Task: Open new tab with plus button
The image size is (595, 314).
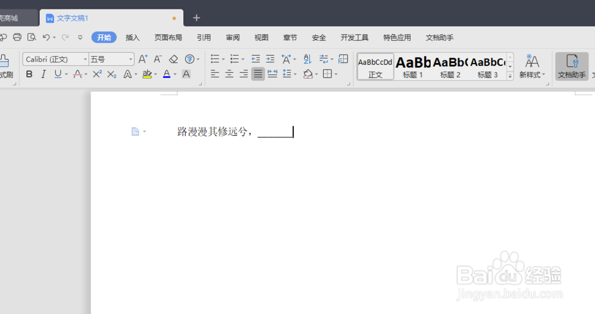Action: click(196, 18)
